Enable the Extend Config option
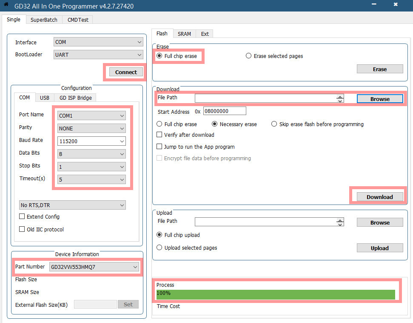 (x=22, y=216)
